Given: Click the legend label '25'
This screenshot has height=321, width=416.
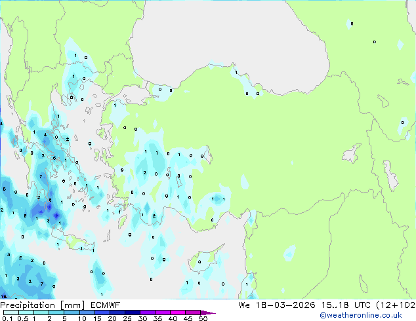Looking at the screenshot, I should click(127, 318).
